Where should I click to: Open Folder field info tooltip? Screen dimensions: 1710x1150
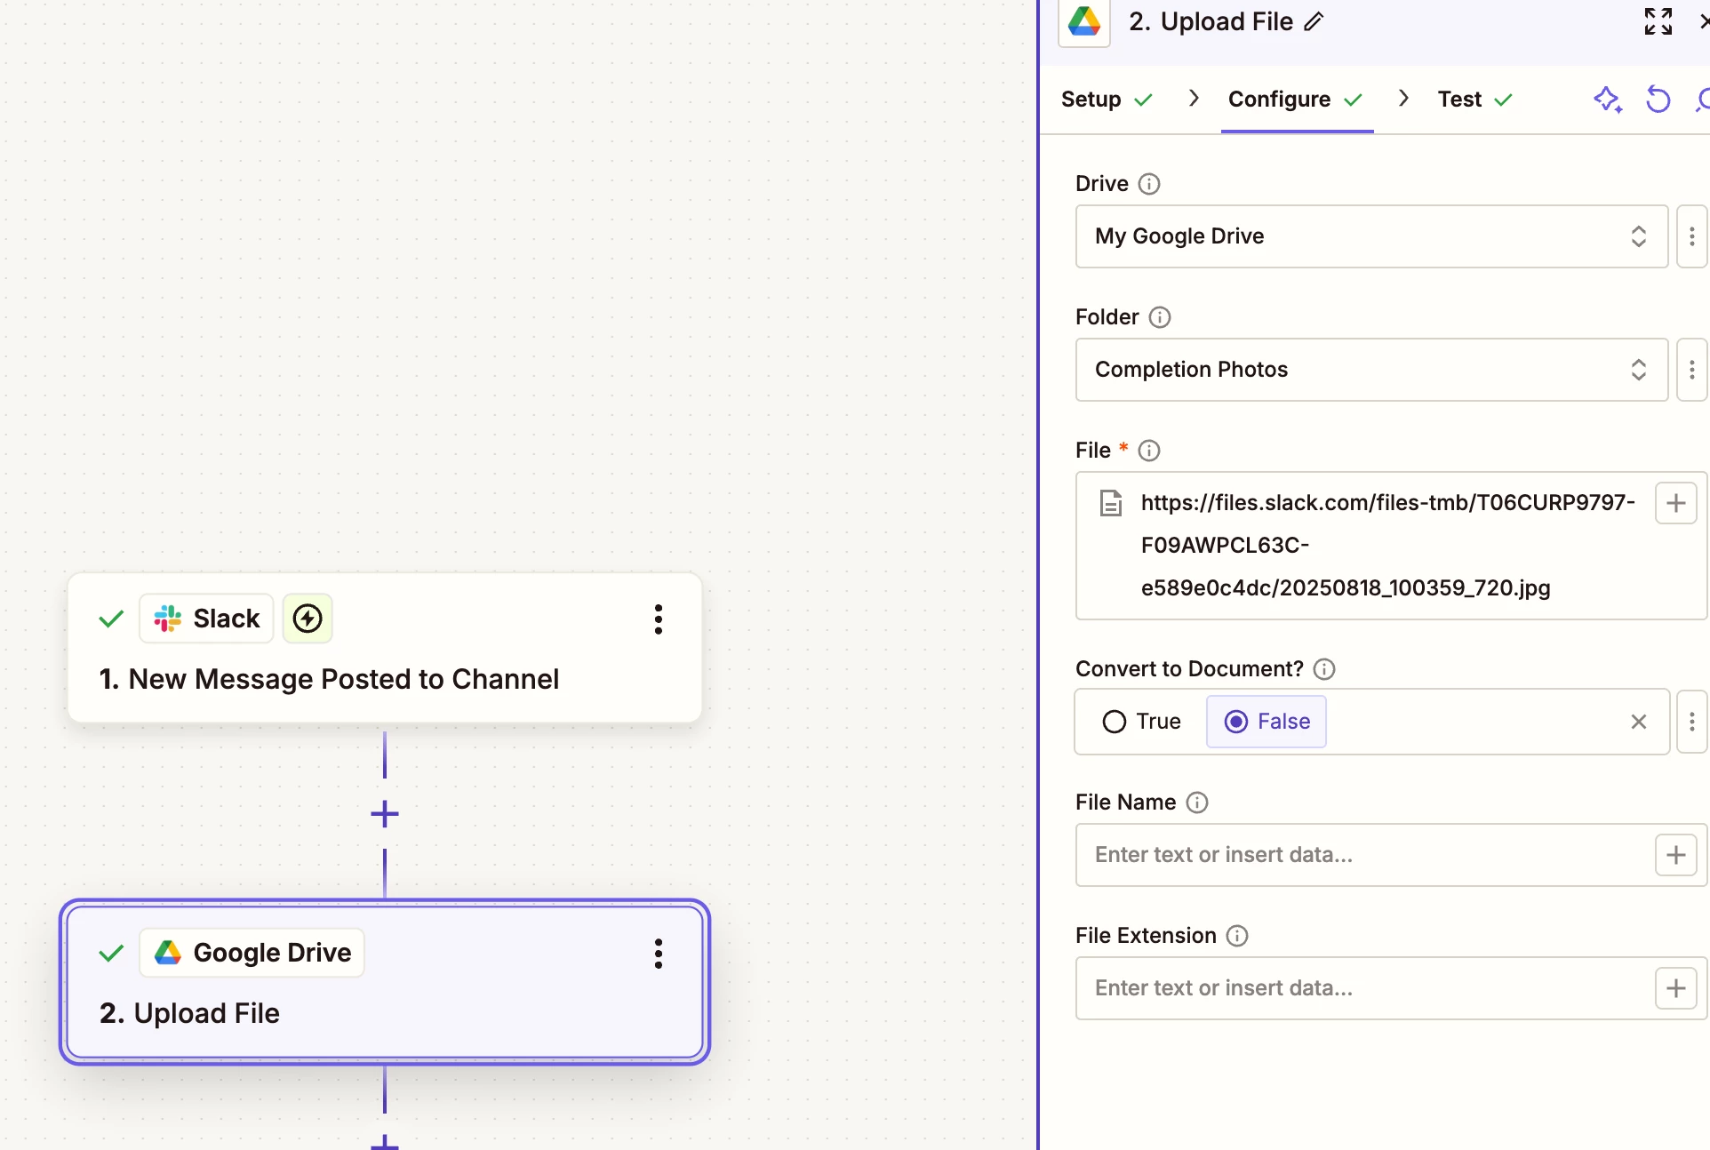tap(1160, 317)
